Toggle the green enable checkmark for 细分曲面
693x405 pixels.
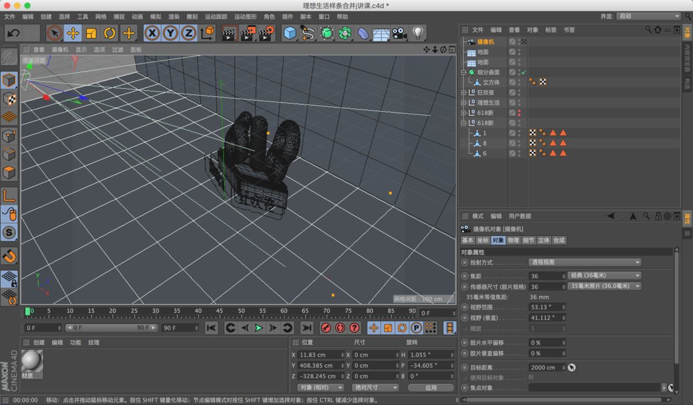(x=524, y=72)
